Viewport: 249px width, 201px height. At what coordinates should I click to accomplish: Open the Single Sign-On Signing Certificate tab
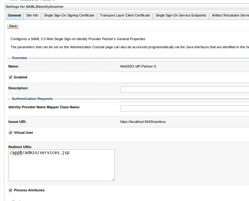[69, 16]
